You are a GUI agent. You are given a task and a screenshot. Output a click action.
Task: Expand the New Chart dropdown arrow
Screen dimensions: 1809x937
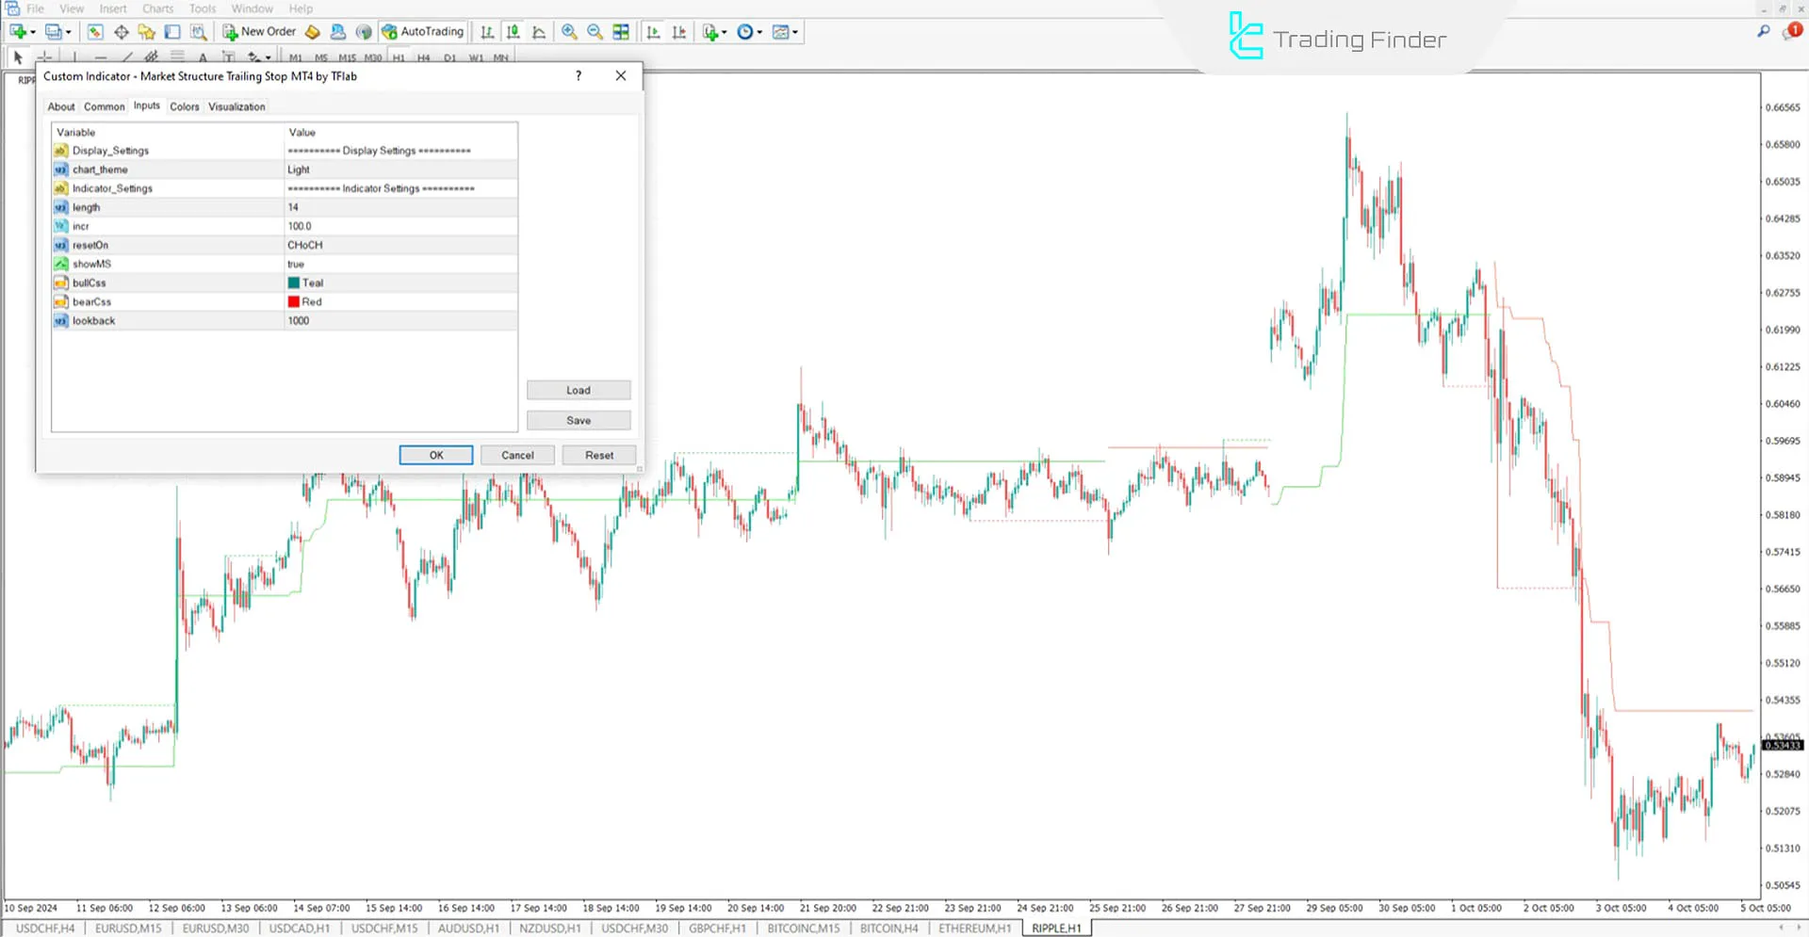(31, 31)
